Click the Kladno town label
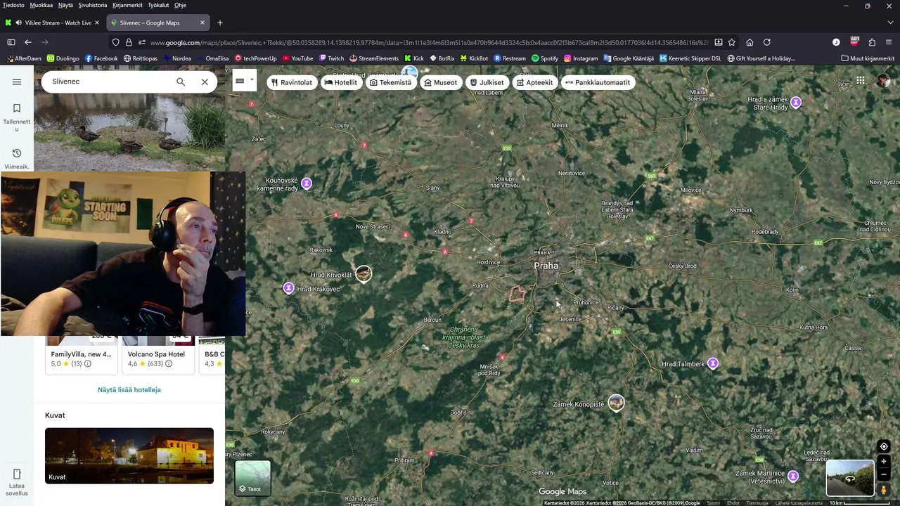Viewport: 900px width, 506px height. [x=443, y=232]
